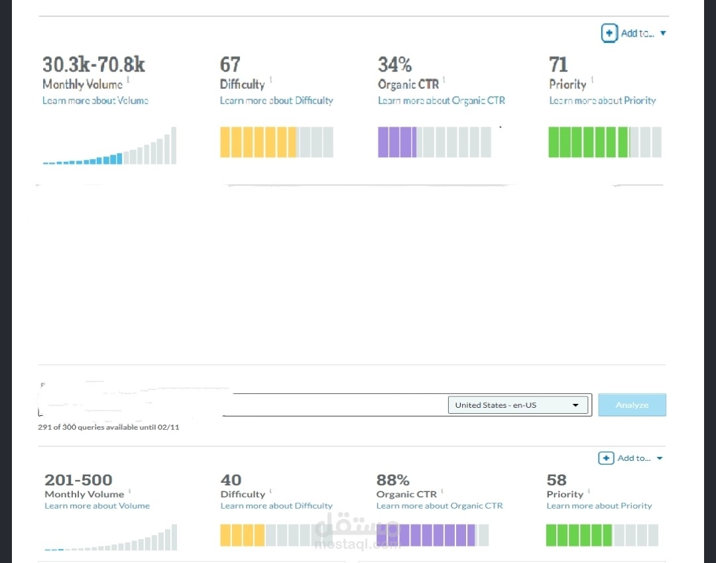The image size is (716, 563).
Task: Click info icon beside top Priority label
Action: pos(592,80)
